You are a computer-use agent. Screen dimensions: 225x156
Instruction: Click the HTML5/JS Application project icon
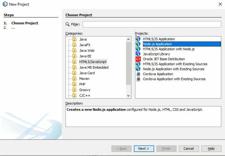pyautogui.click(x=138, y=39)
